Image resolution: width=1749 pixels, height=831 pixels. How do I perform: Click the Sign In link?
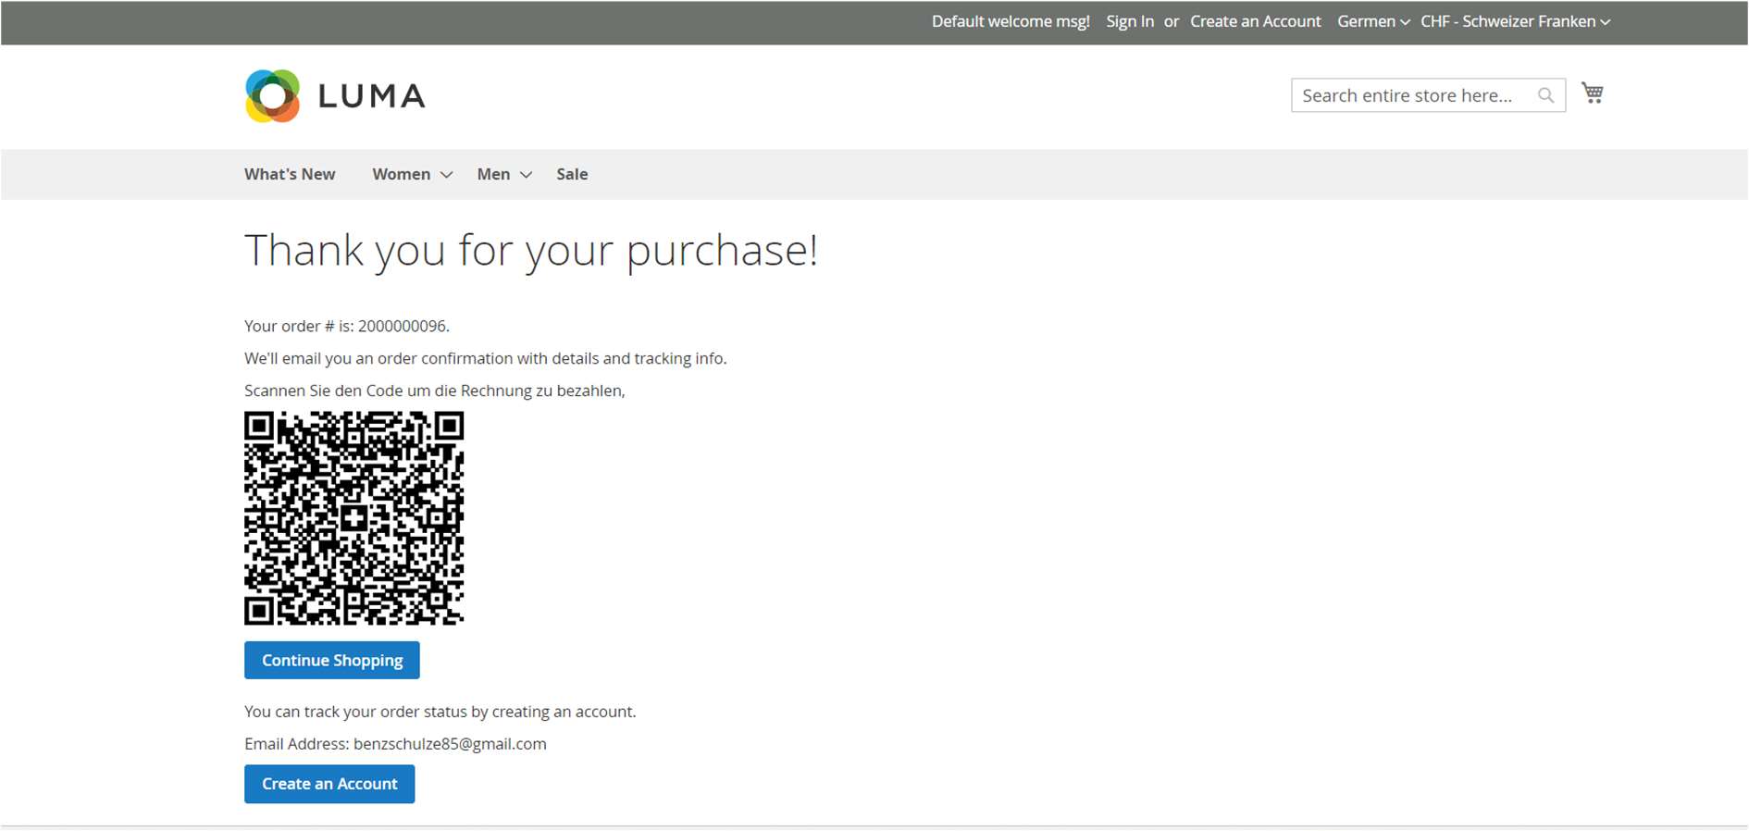pos(1129,21)
